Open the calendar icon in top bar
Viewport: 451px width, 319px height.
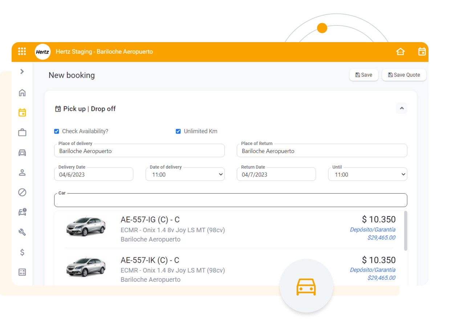click(x=422, y=52)
